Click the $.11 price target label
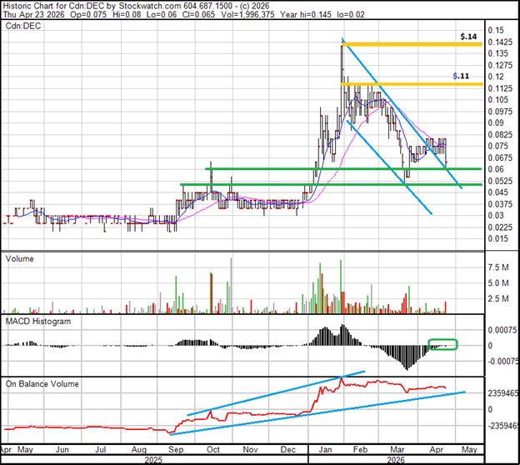 pos(459,76)
